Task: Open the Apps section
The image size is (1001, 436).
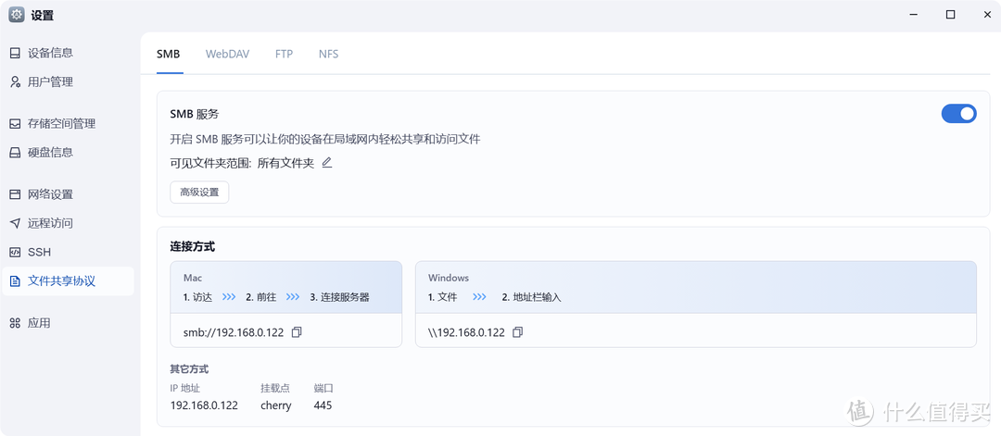Action: point(39,323)
